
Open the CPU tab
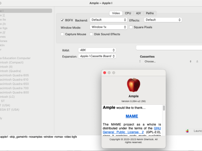coord(128,13)
